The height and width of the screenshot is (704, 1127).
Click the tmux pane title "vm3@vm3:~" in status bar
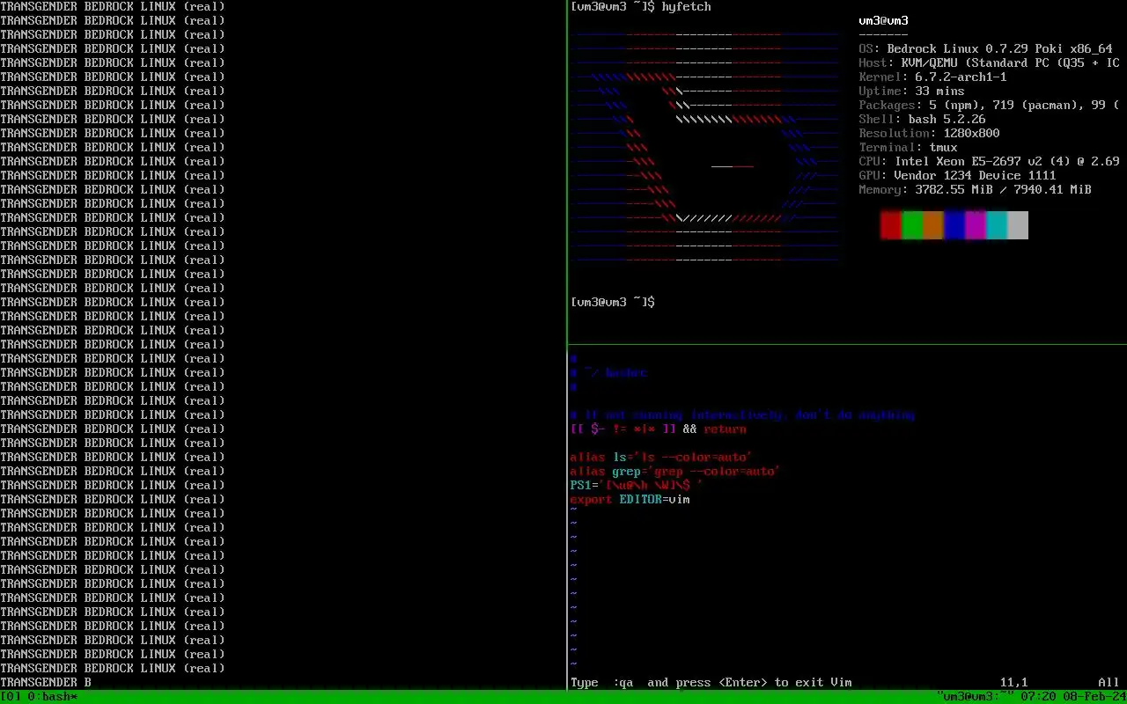click(975, 697)
